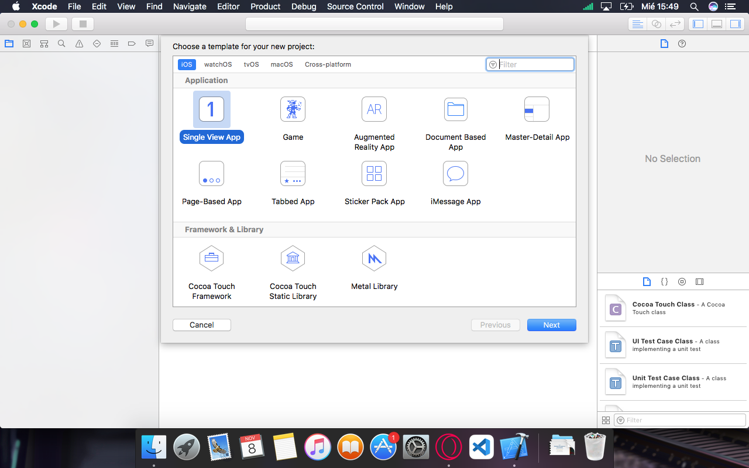Open Finder from the Dock

154,448
